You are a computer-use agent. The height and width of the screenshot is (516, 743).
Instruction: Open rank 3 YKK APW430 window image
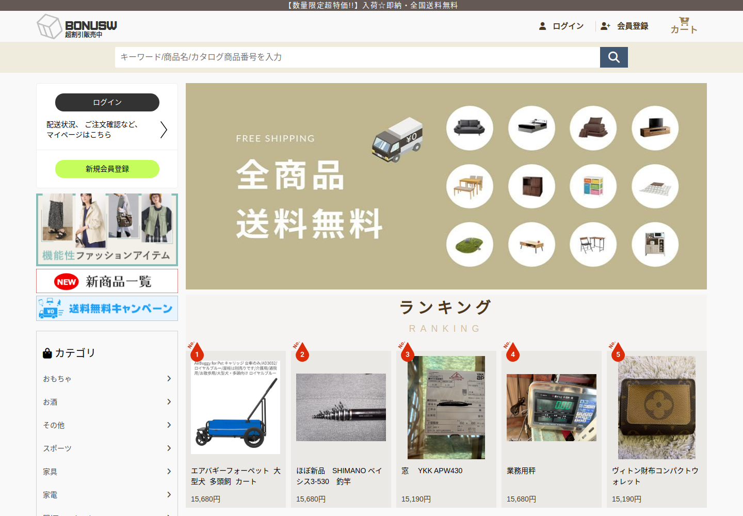[x=446, y=408]
